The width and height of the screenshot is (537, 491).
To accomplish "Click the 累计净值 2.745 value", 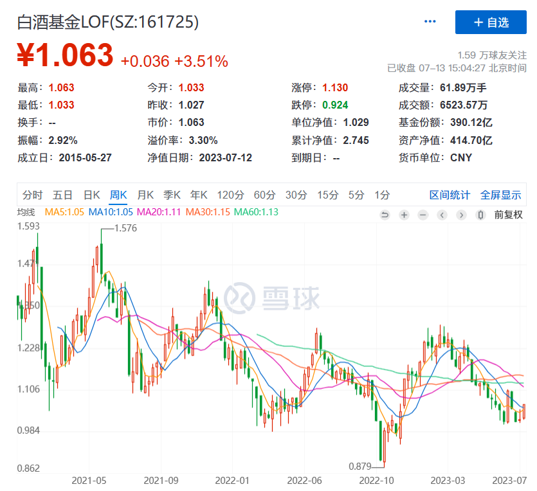I will (356, 140).
